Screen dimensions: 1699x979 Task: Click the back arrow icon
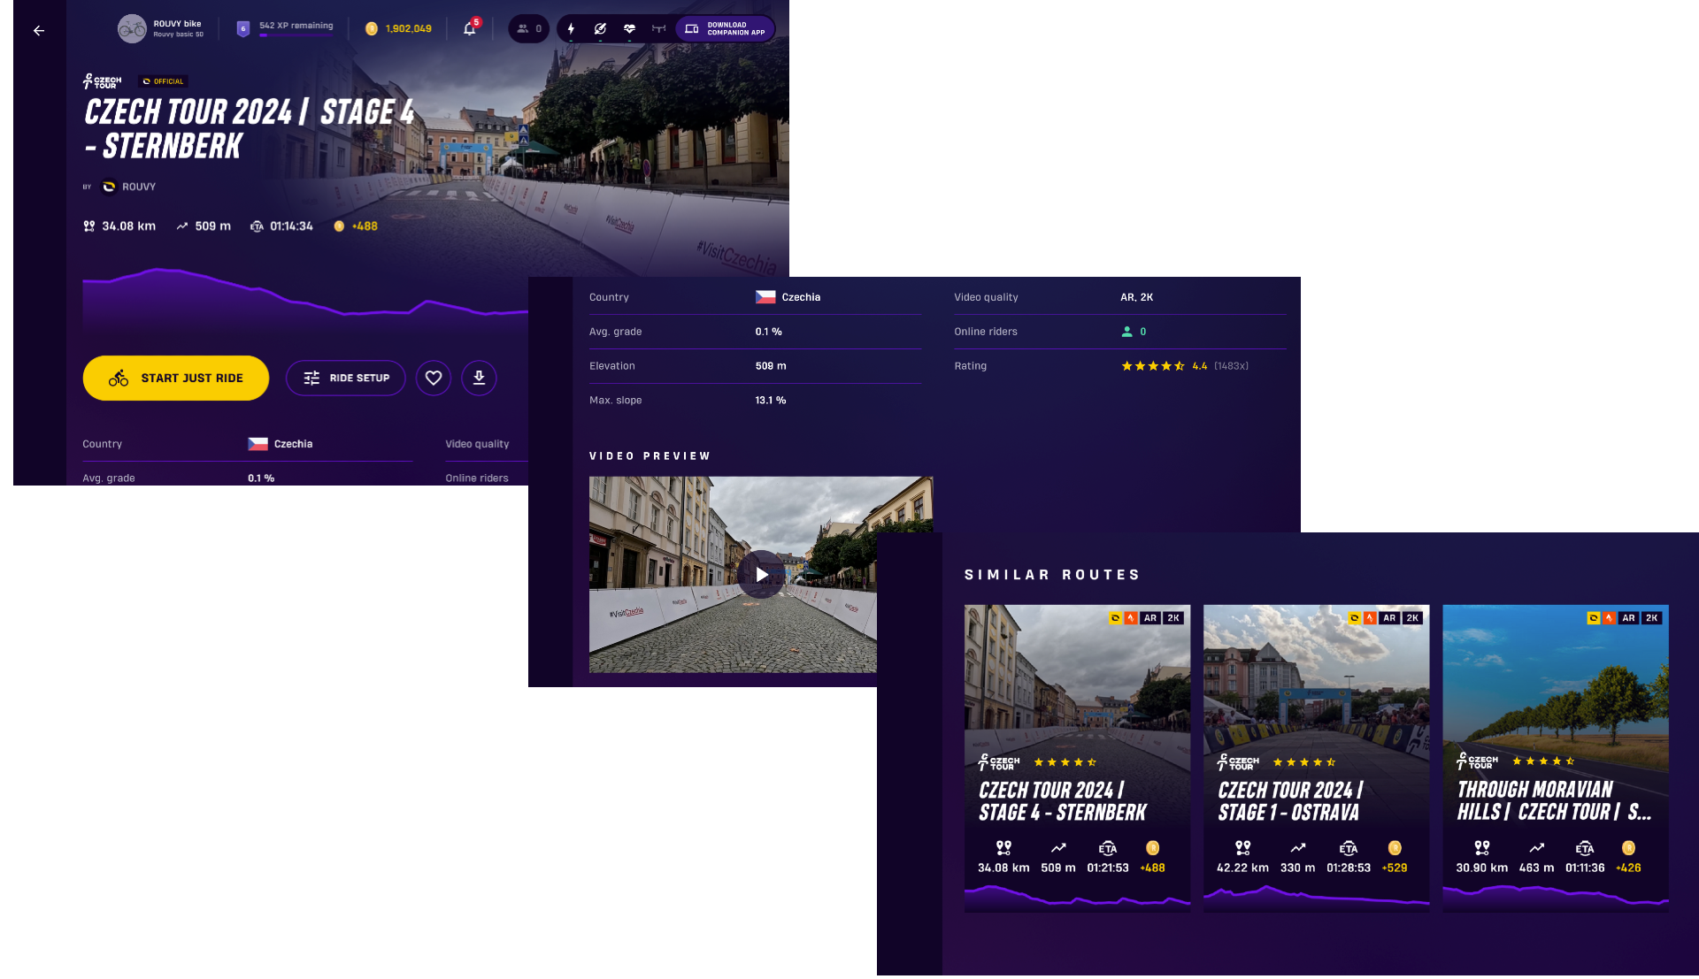[x=39, y=31]
